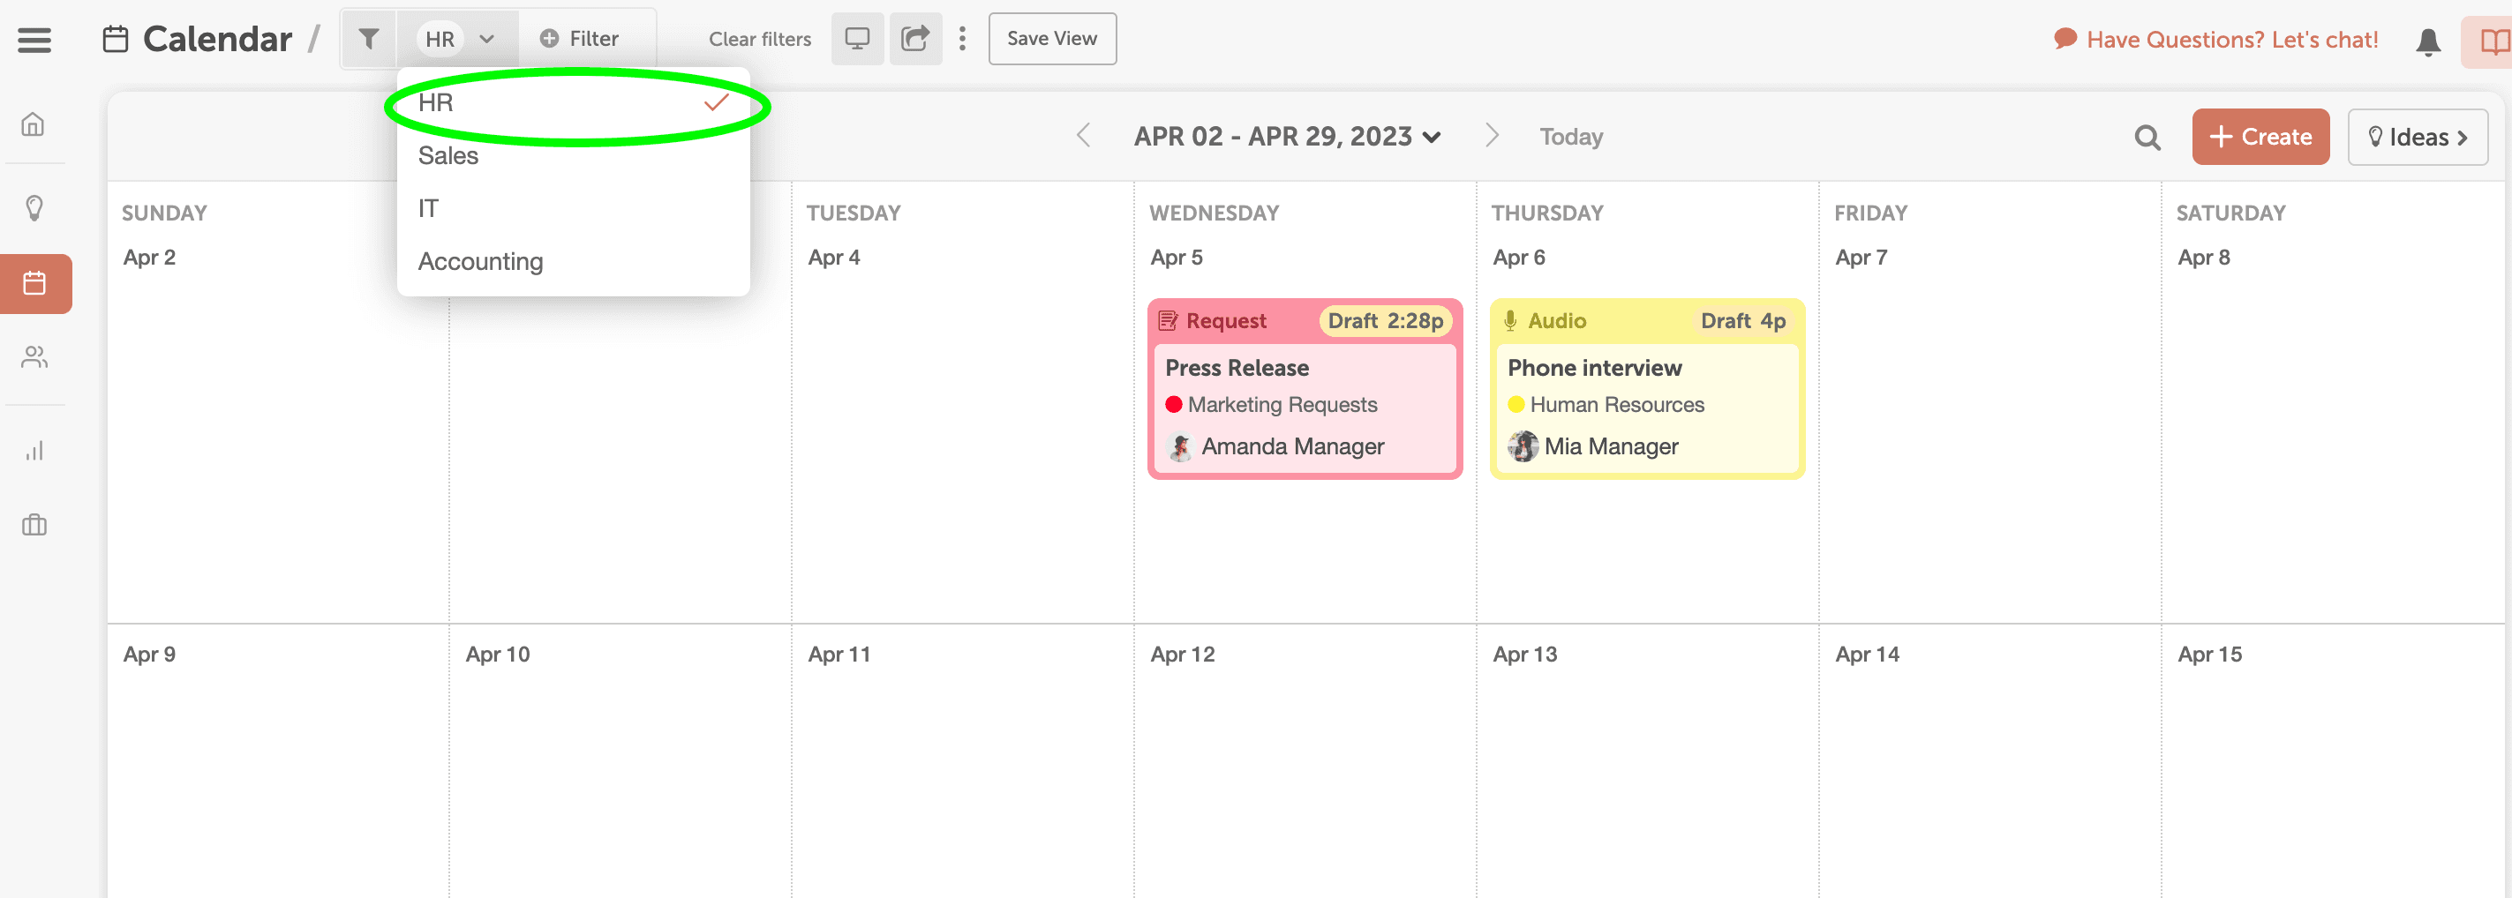
Task: Expand the Ideas panel button
Action: click(x=2417, y=138)
